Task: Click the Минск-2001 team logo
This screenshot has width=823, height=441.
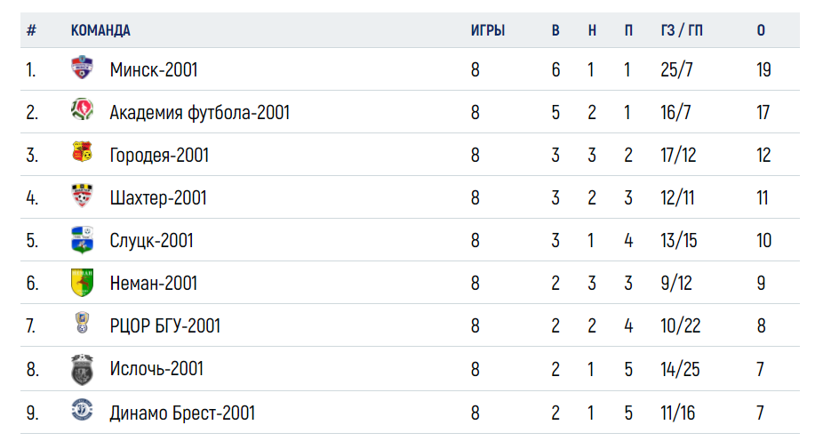Action: [x=82, y=68]
